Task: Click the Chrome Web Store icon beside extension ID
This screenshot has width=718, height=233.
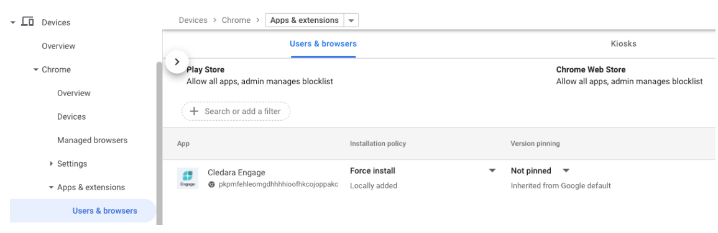Action: [211, 185]
